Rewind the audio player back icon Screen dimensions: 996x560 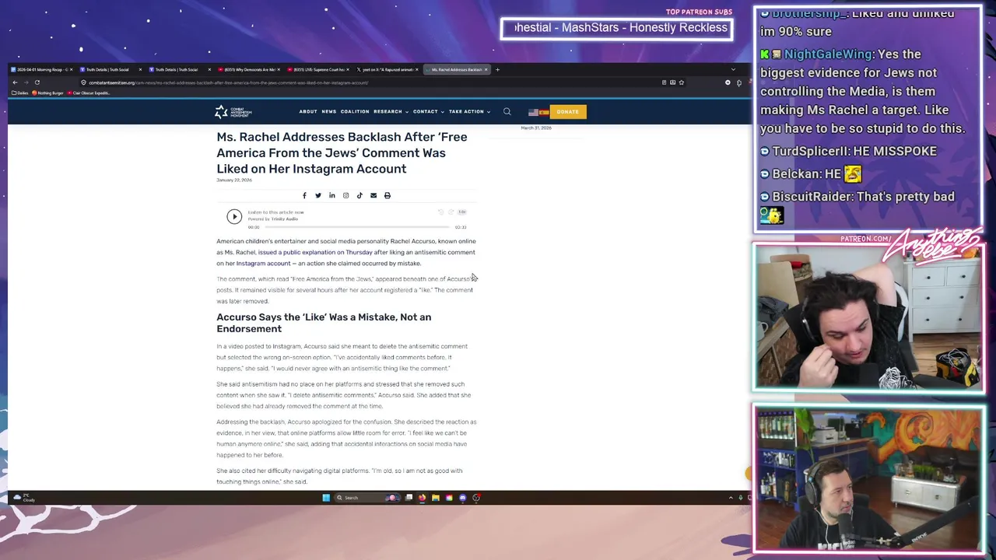(440, 212)
